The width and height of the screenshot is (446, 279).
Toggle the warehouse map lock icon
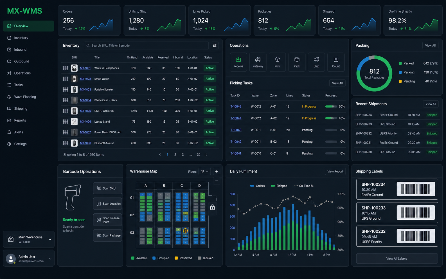point(213,207)
